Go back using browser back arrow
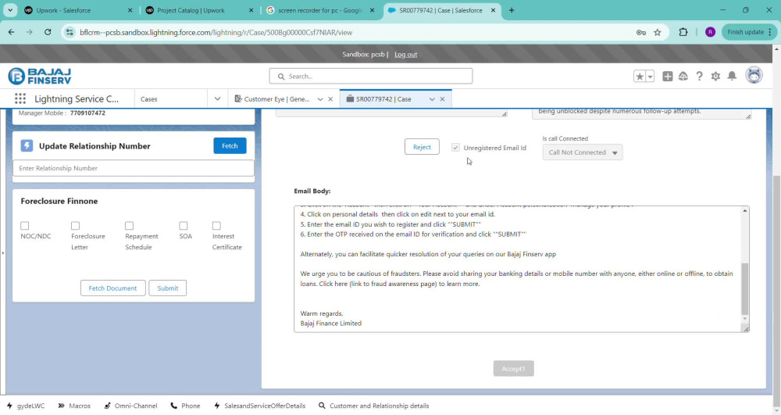Screen dimensions: 781x415 (11, 32)
